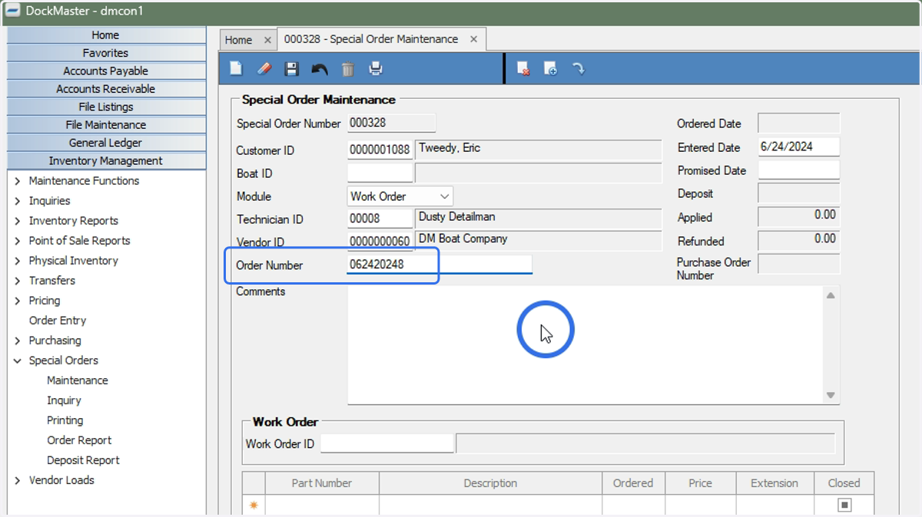Image resolution: width=922 pixels, height=517 pixels.
Task: Click the Order Number field
Action: (439, 265)
